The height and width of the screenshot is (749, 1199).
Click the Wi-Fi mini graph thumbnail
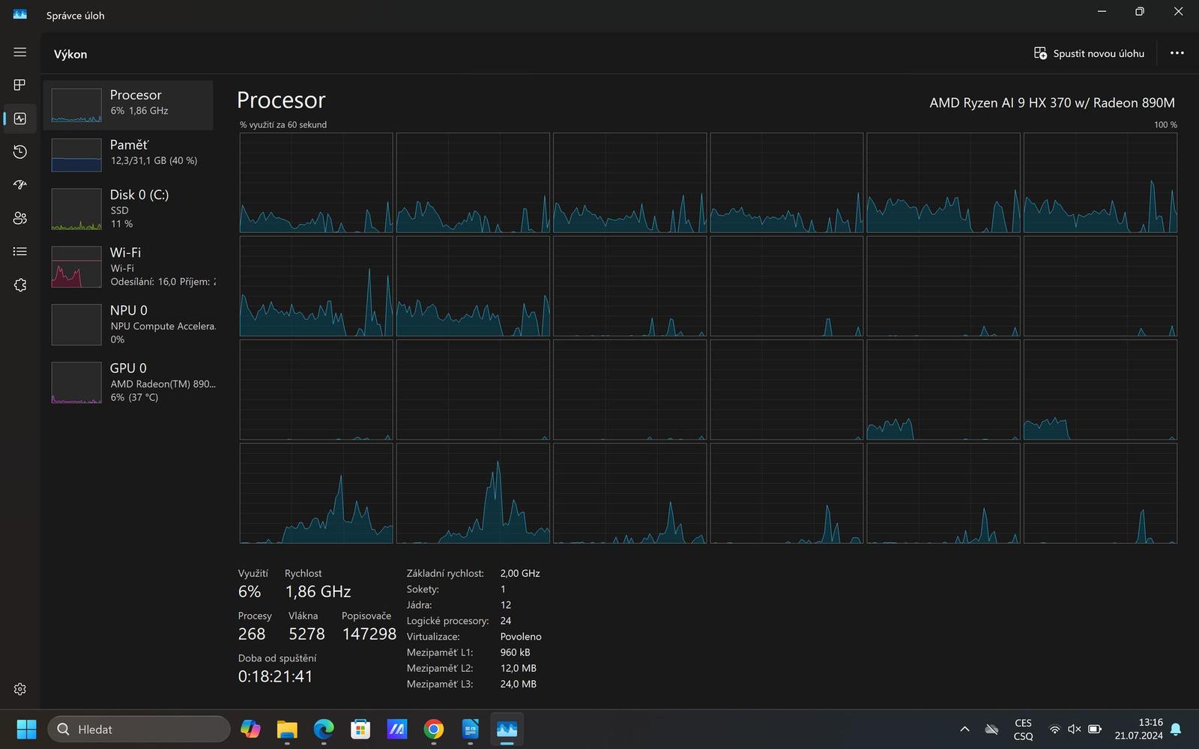(x=76, y=267)
